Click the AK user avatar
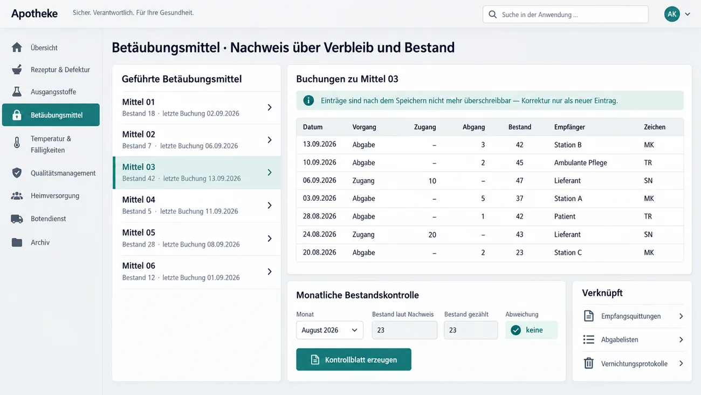 coord(672,15)
